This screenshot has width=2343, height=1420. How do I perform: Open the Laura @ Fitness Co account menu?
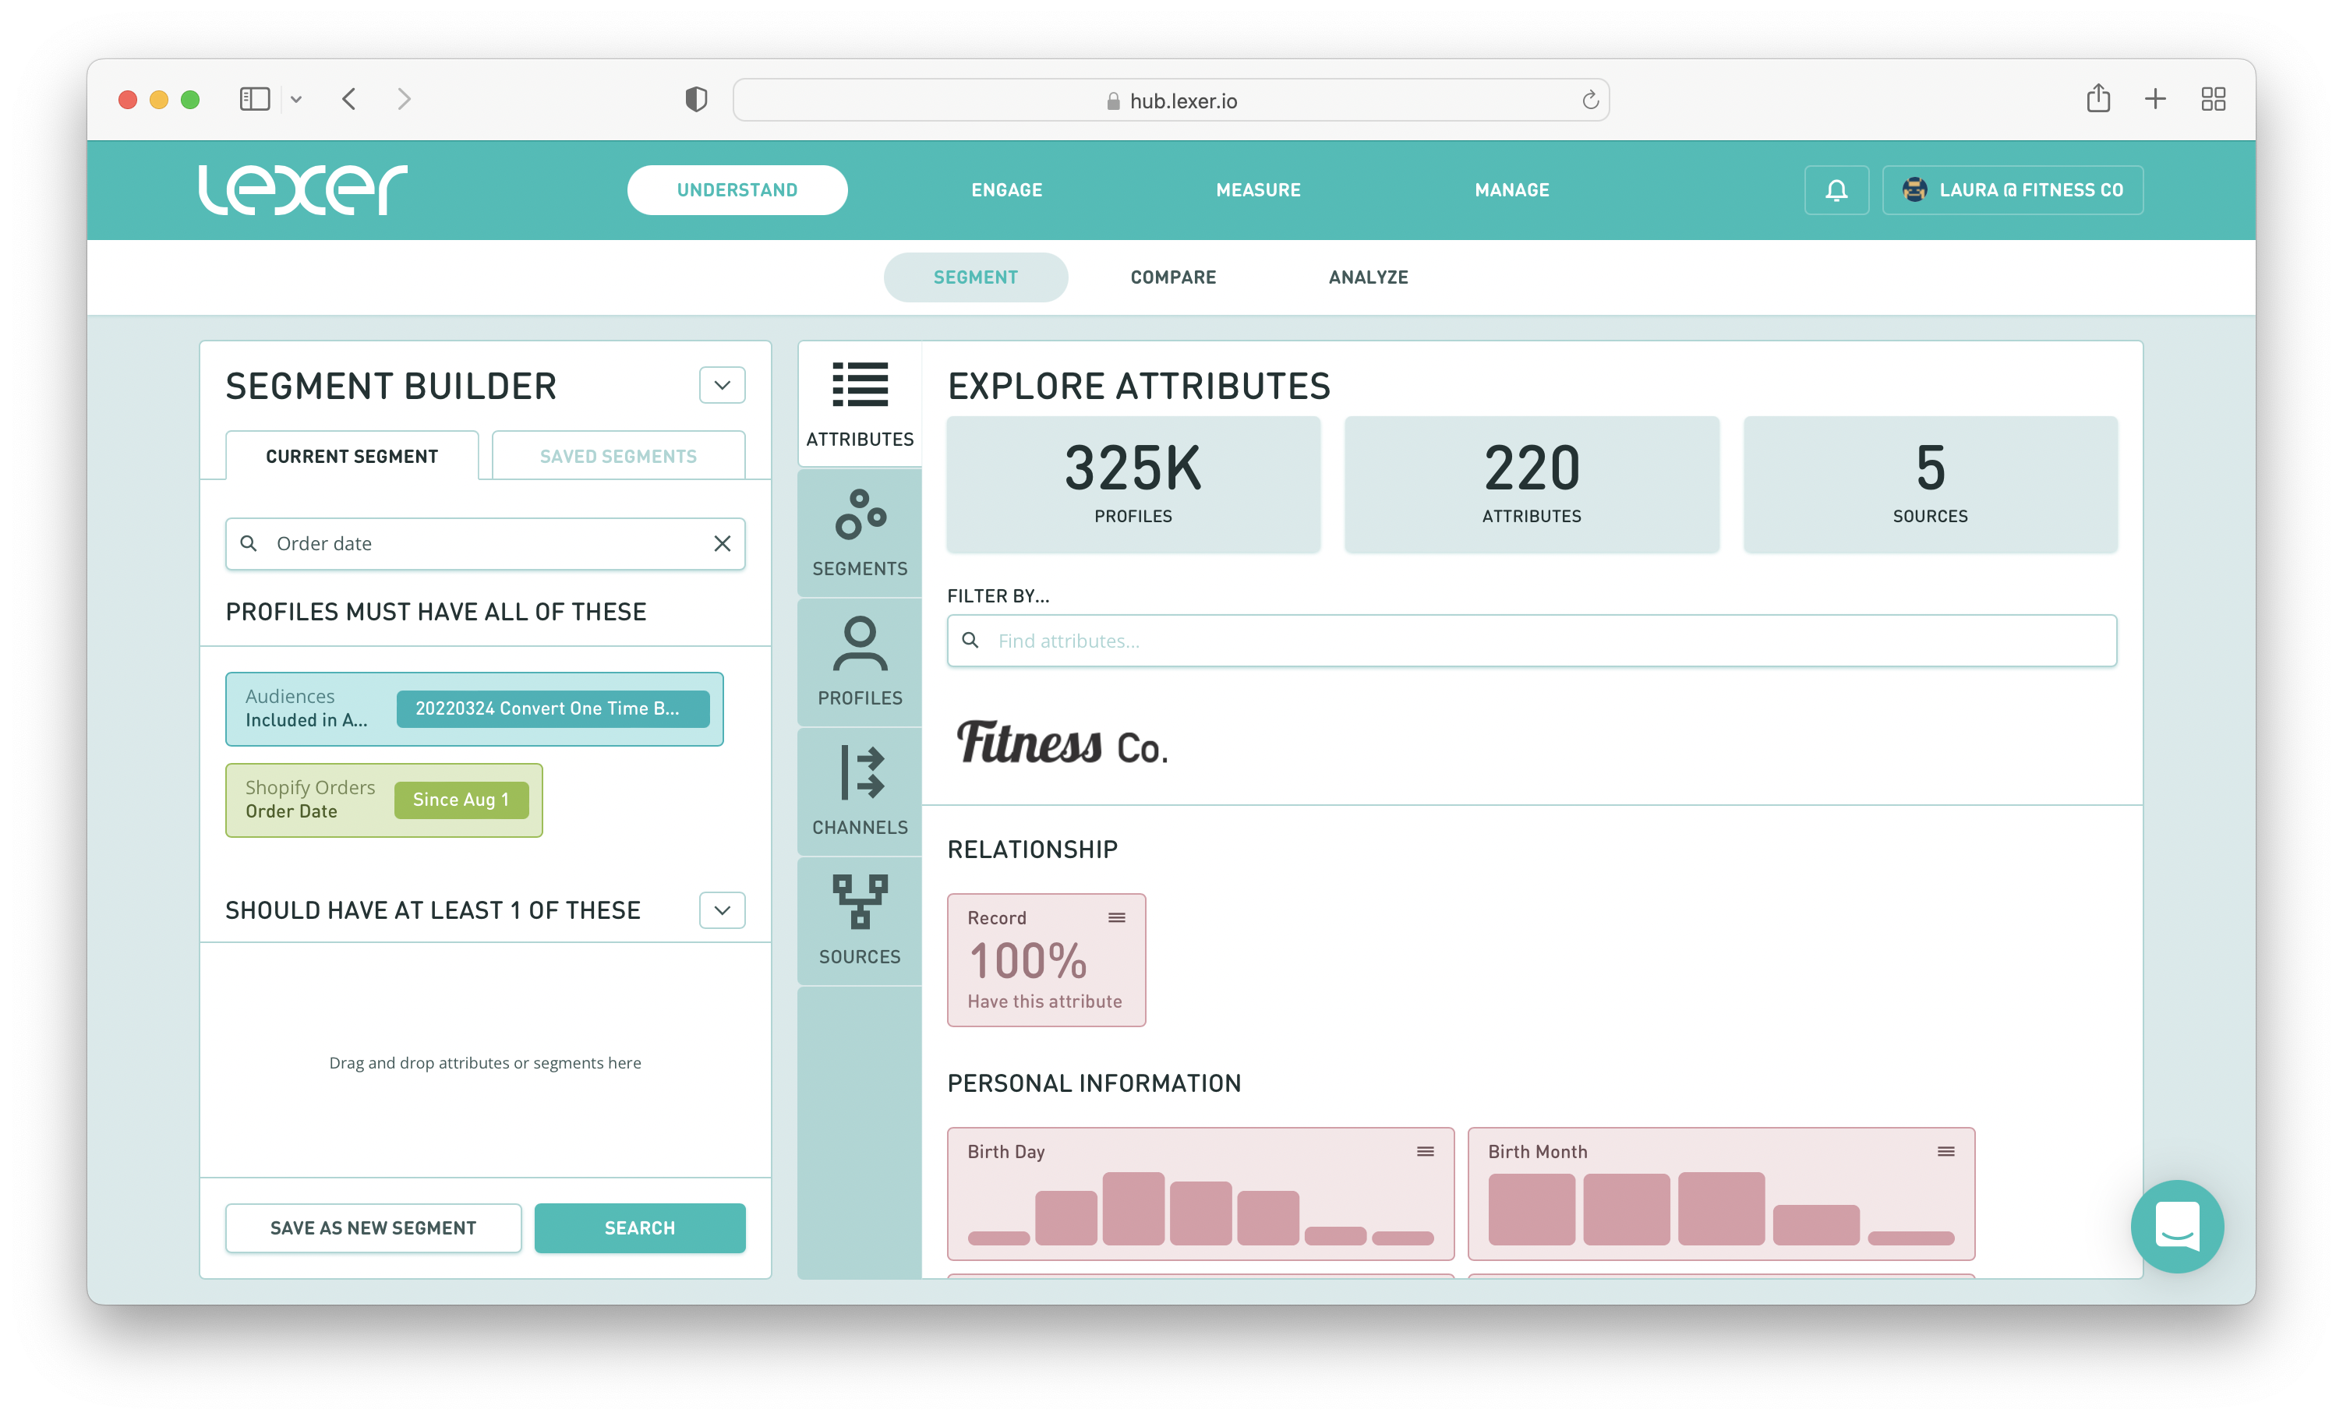point(2012,190)
